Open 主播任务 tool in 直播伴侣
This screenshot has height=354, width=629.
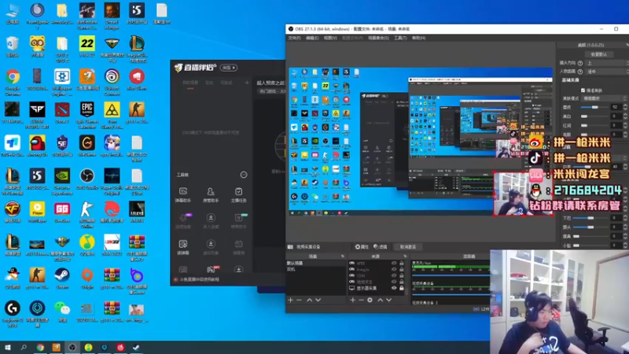239,194
